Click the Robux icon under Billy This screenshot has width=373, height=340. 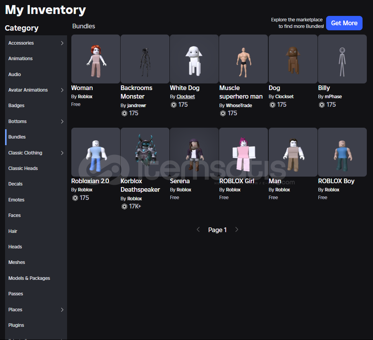(x=321, y=105)
